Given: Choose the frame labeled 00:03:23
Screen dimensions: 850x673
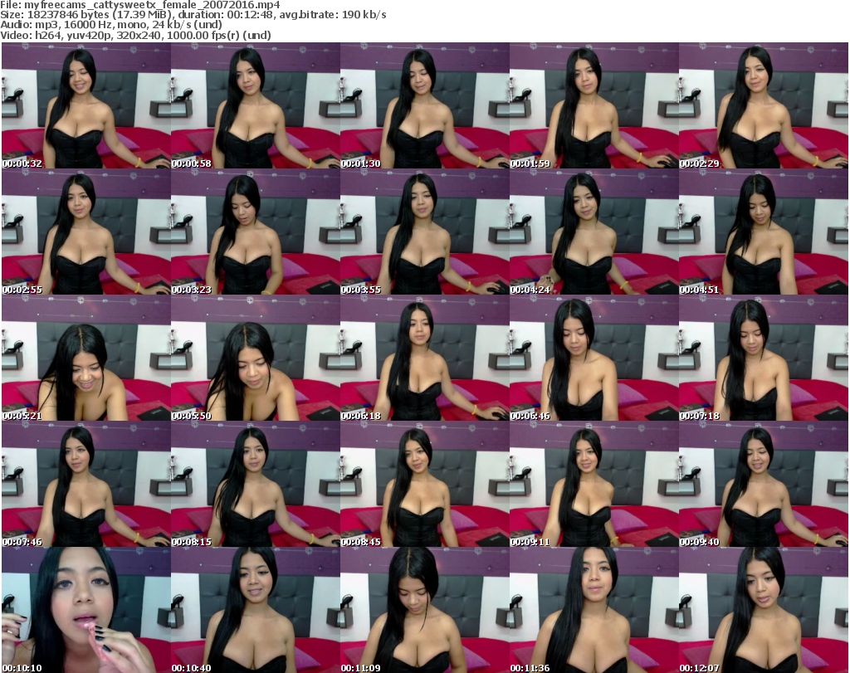Looking at the screenshot, I should (256, 232).
